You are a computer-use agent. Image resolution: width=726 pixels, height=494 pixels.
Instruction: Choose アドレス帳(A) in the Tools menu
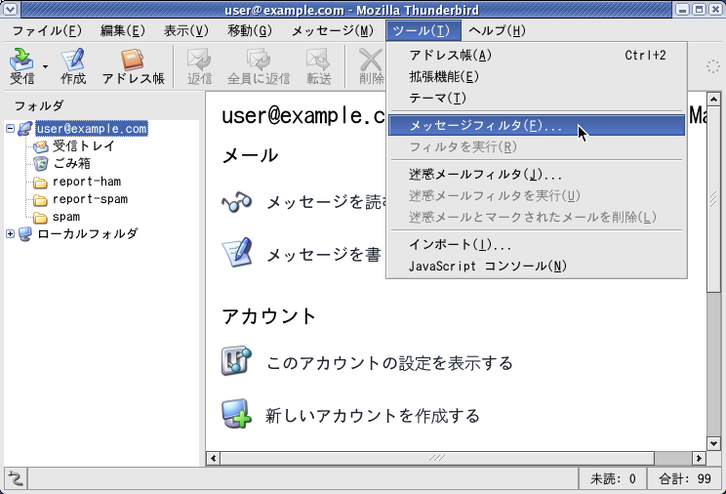tap(537, 55)
